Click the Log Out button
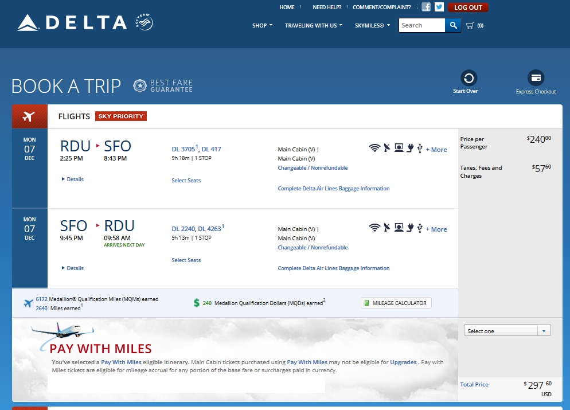 [468, 7]
